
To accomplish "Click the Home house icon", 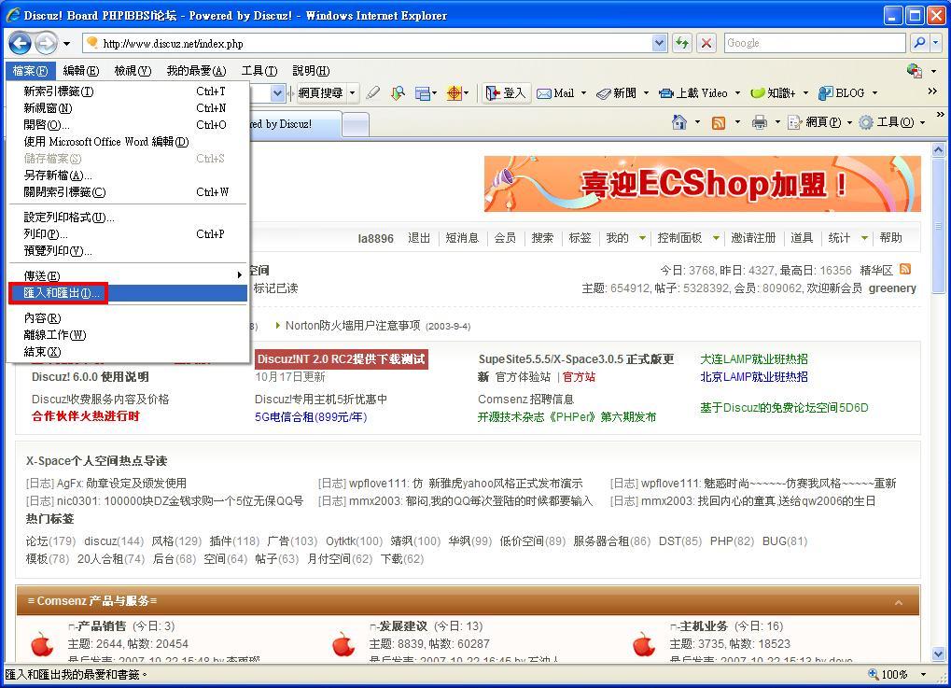I will (679, 122).
